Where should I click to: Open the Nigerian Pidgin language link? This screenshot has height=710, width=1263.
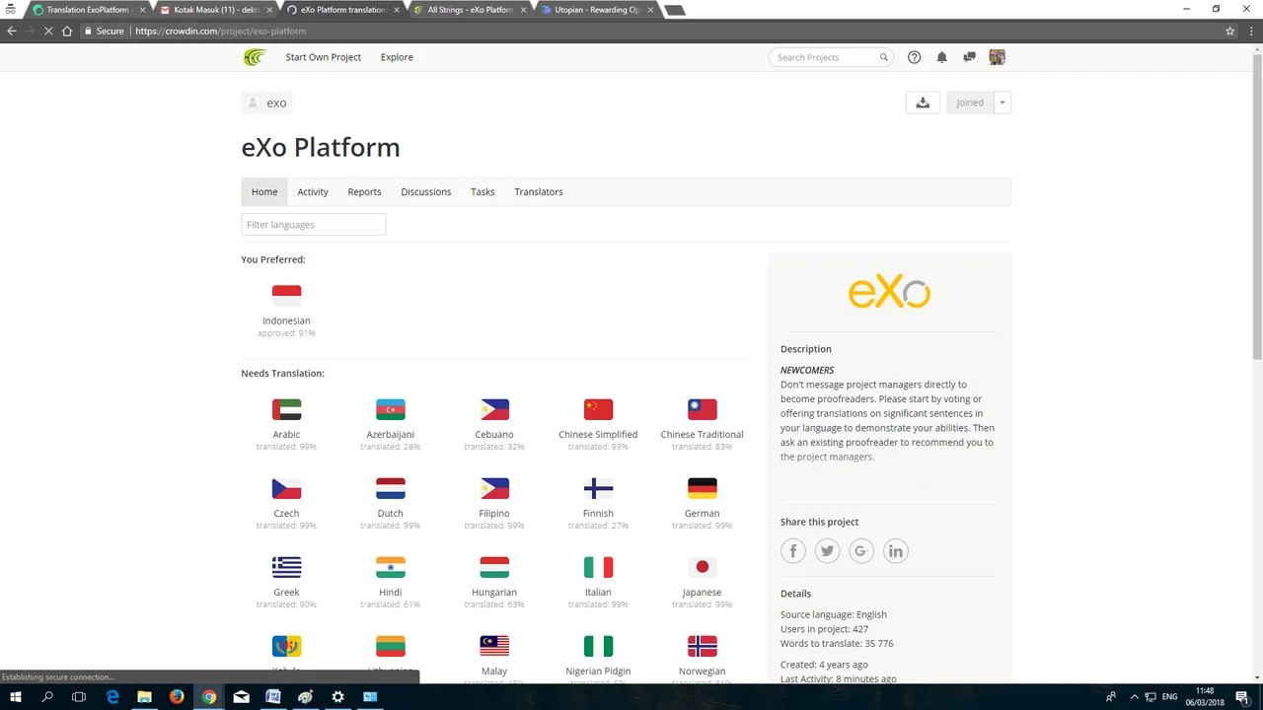[x=598, y=671]
